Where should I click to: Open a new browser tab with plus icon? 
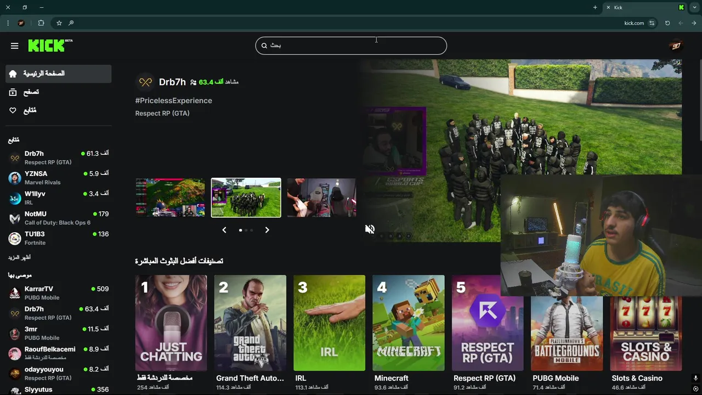(x=595, y=7)
